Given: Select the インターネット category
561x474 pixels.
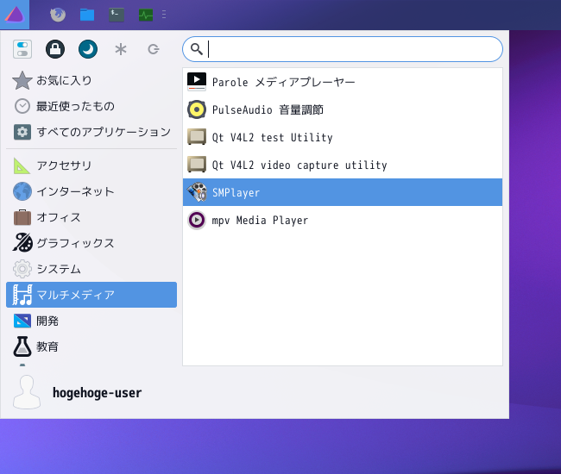Looking at the screenshot, I should 91,191.
